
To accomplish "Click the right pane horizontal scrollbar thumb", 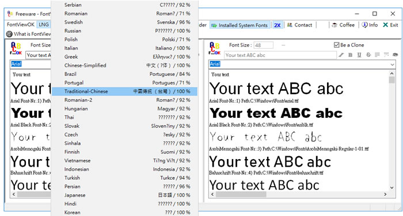I will point(241,194).
